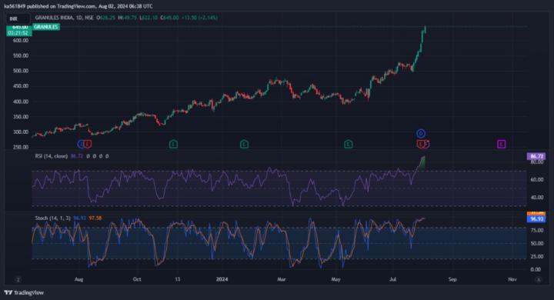Click the GRANULES INDIA, 1D, NSE chart title
This screenshot has height=300, width=554.
click(x=65, y=18)
